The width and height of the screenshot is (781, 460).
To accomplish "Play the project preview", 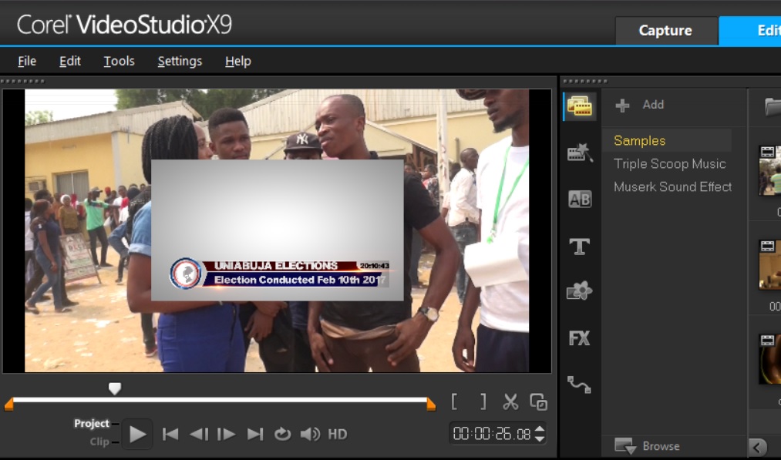I will click(x=137, y=434).
